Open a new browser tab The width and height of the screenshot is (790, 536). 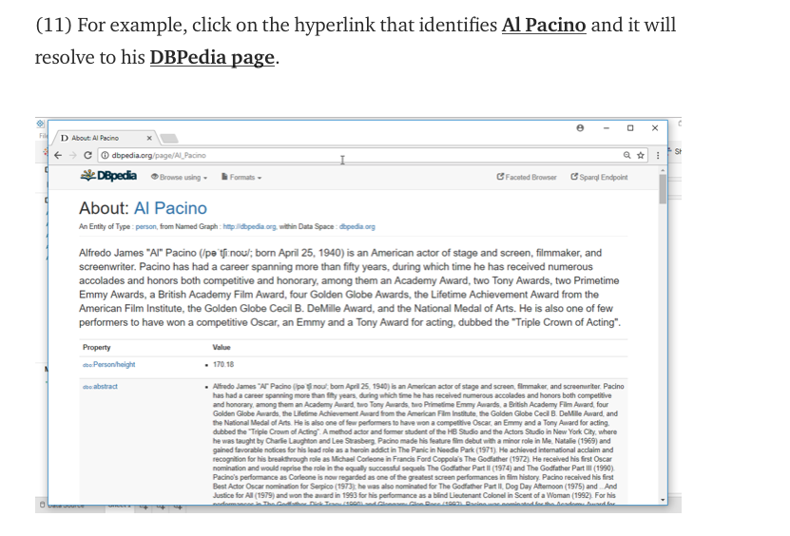[x=169, y=138]
